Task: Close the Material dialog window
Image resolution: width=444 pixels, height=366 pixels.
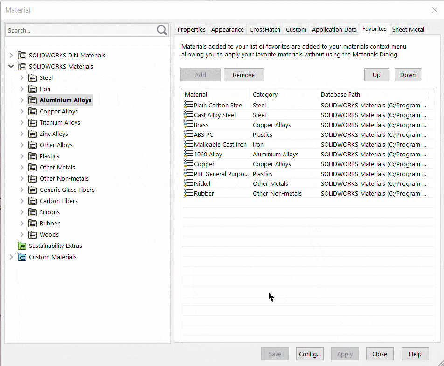Action: 435,10
